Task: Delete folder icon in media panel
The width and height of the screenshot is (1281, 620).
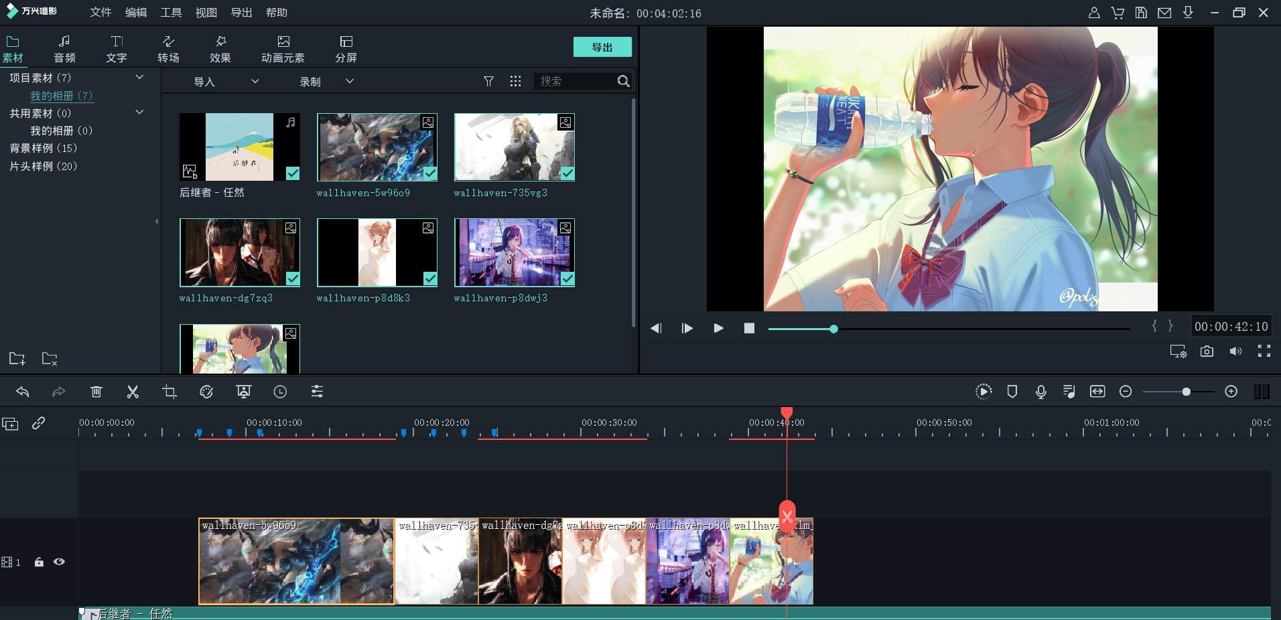Action: tap(50, 358)
